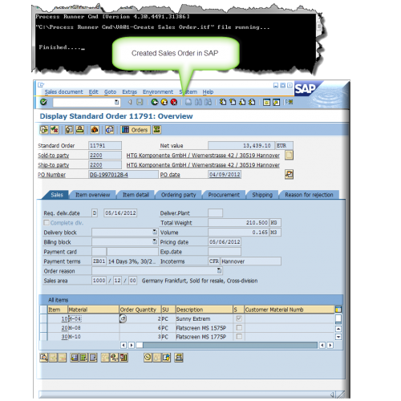
Task: Click the orange house-shaped toolbar icon
Action: [x=95, y=130]
